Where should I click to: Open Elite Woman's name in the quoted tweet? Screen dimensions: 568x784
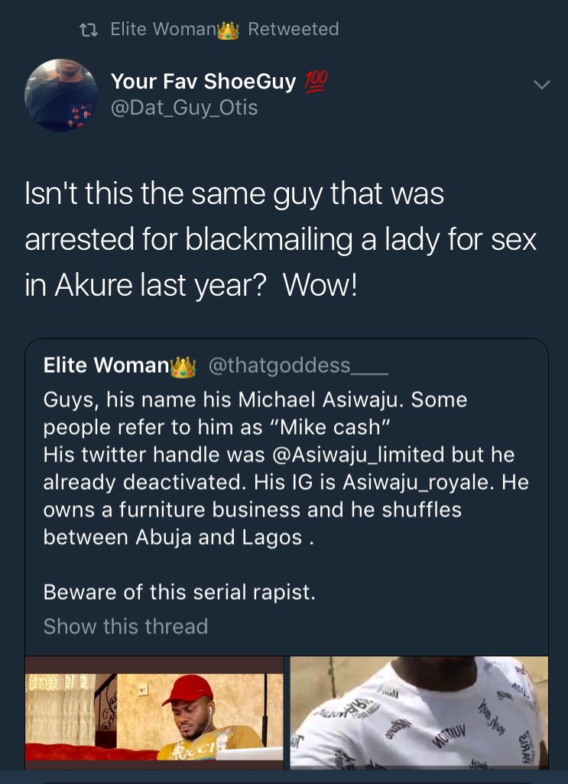click(x=106, y=366)
